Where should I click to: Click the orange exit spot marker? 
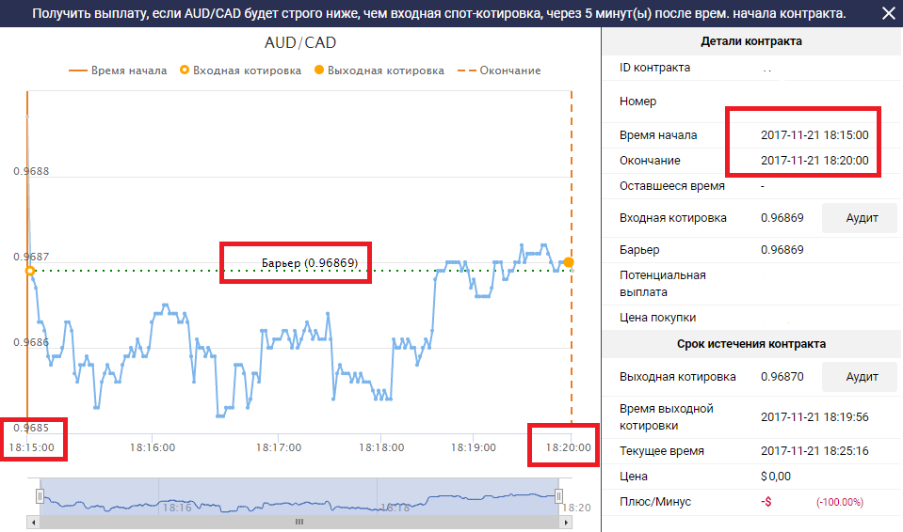click(x=569, y=262)
